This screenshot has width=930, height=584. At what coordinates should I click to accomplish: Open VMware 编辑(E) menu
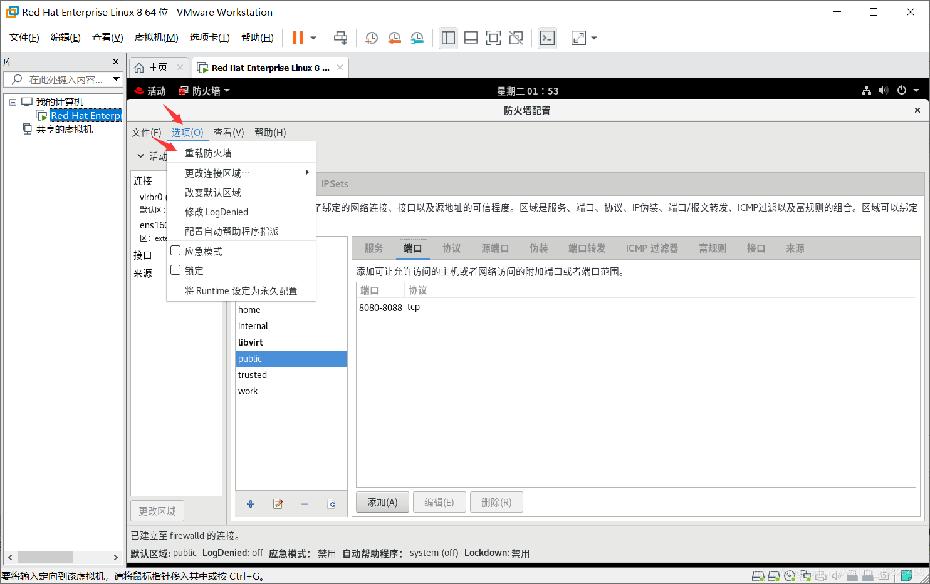(66, 38)
